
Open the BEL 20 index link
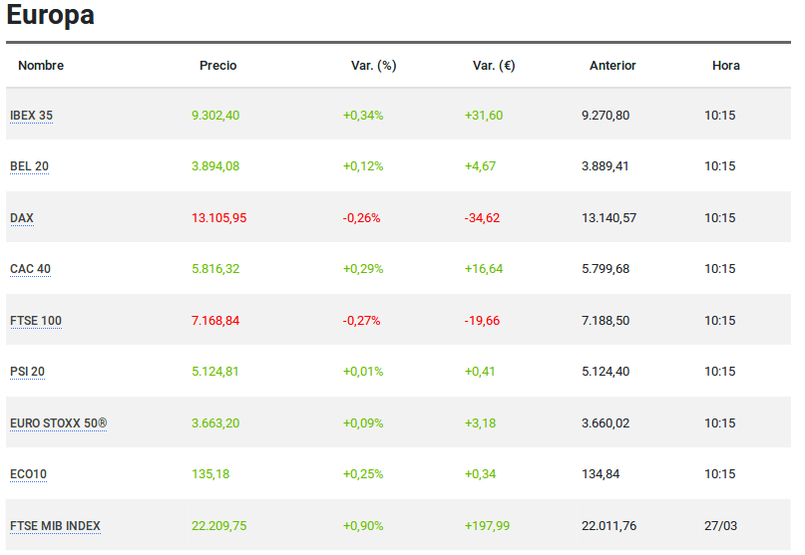29,166
